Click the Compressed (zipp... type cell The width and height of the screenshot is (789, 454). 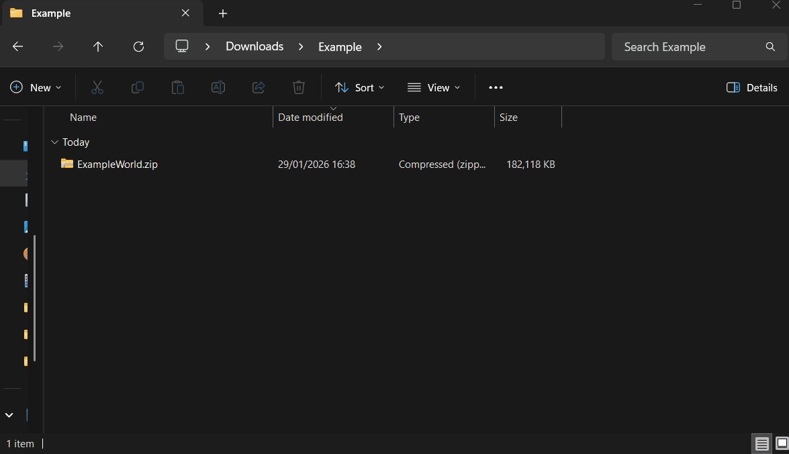click(x=442, y=164)
